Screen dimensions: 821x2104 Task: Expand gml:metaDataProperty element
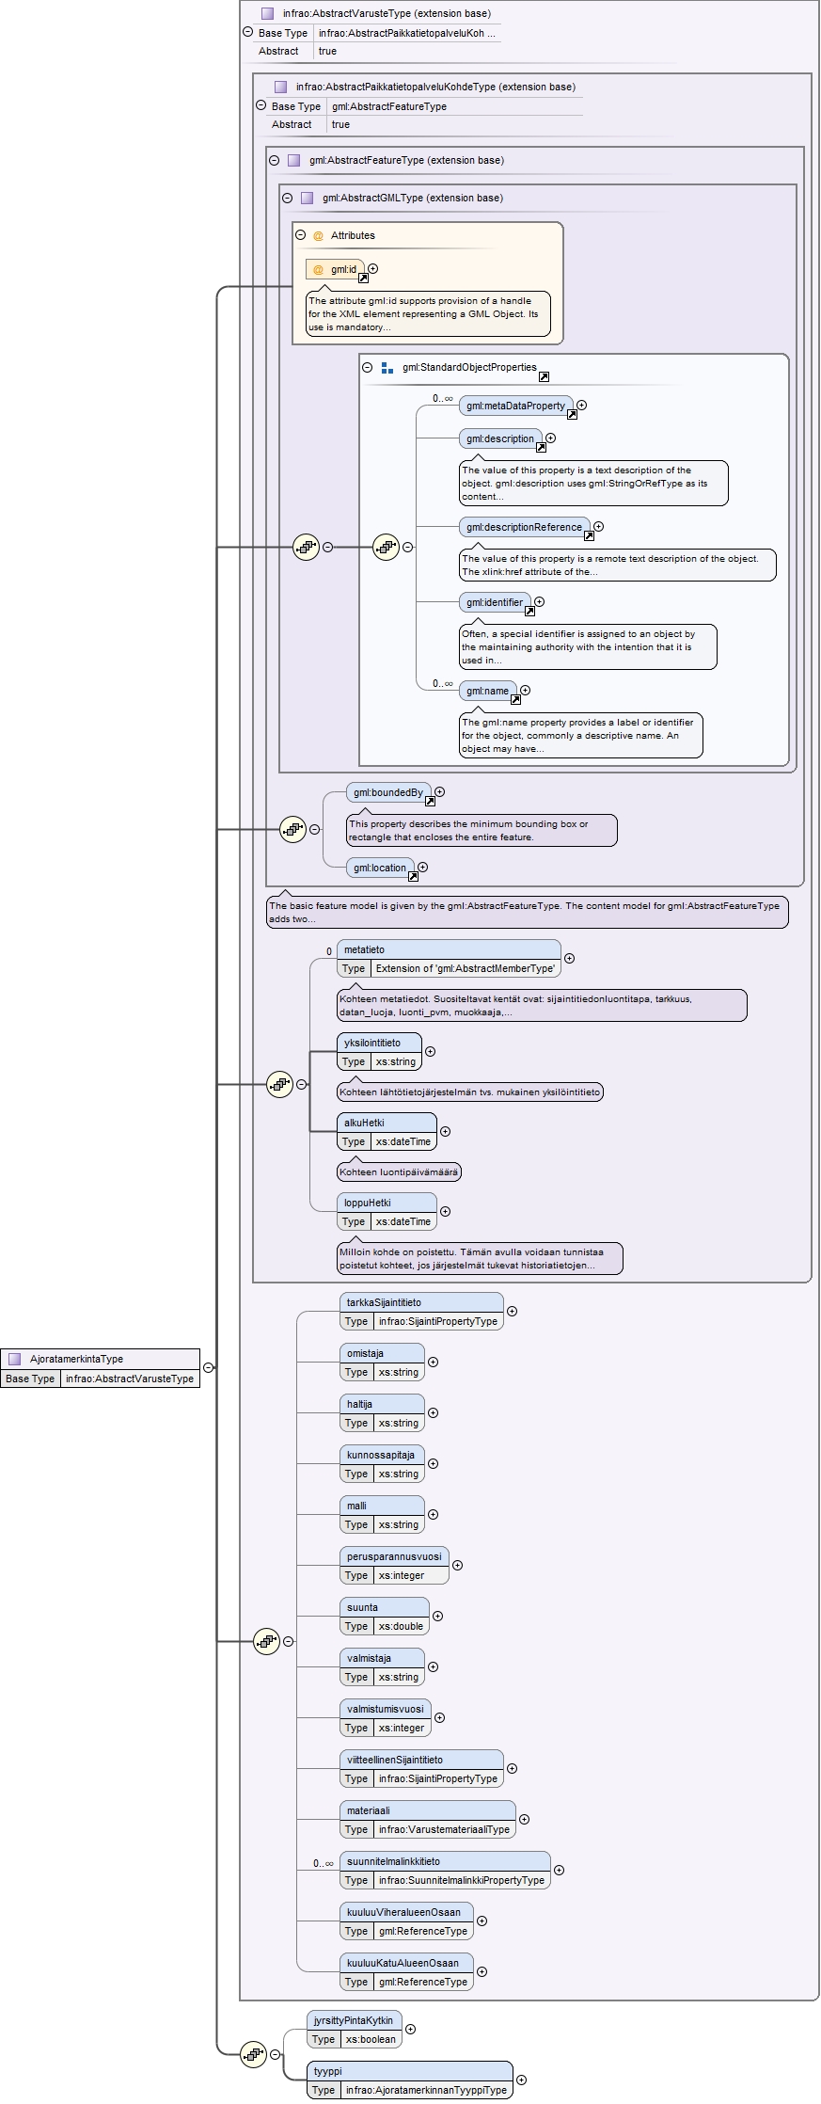(582, 406)
